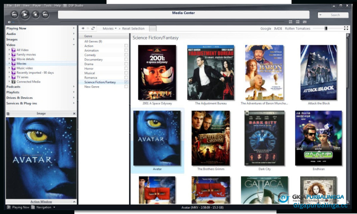Expand the Audio section arrow
The image size is (357, 214).
point(74,34)
